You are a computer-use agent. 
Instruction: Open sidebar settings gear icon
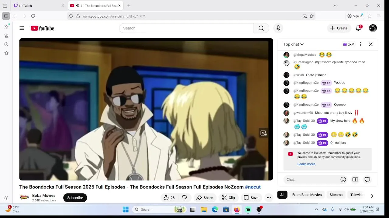click(x=6, y=198)
